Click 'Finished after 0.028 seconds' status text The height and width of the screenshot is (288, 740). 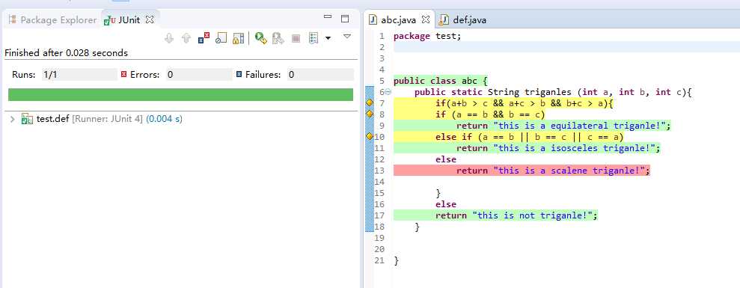[66, 53]
